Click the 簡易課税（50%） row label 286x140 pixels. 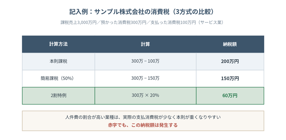point(58,78)
